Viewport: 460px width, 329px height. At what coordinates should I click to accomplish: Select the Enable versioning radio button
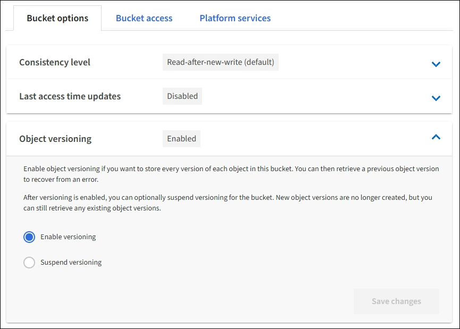pyautogui.click(x=29, y=237)
